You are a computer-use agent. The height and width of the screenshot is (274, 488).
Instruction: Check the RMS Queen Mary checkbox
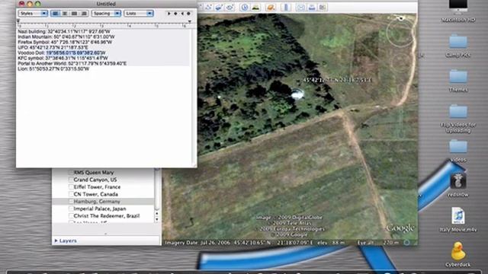coord(71,173)
